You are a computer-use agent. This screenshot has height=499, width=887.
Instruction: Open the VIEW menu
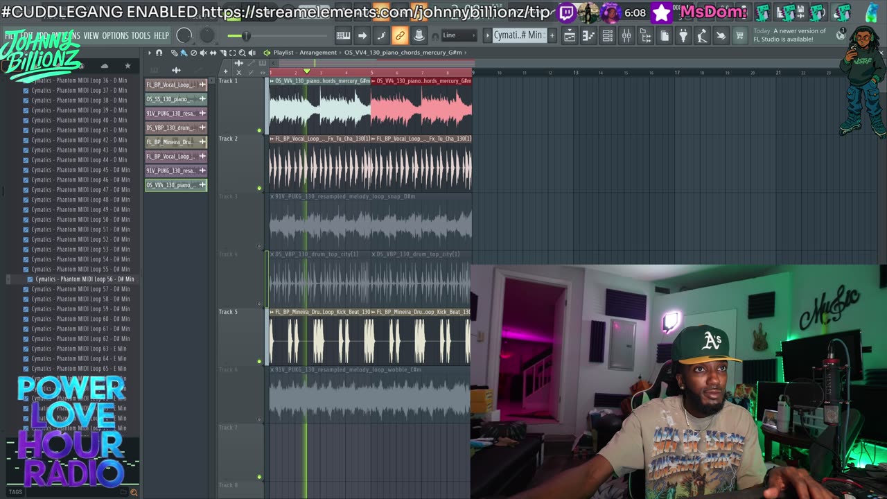point(91,35)
